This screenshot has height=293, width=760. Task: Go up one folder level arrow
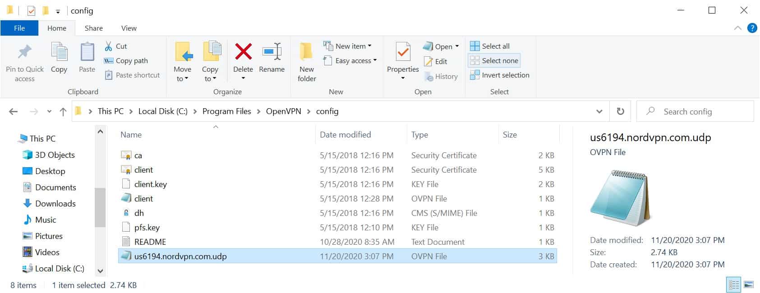pos(63,111)
